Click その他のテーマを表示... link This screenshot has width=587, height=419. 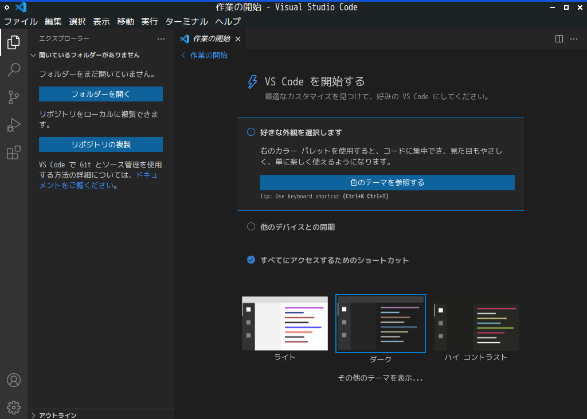[x=381, y=378]
